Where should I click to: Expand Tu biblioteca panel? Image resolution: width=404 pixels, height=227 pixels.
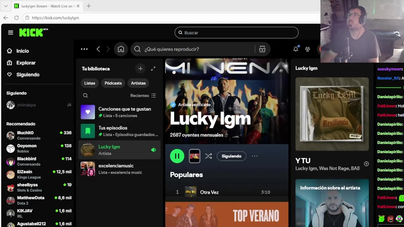[153, 68]
